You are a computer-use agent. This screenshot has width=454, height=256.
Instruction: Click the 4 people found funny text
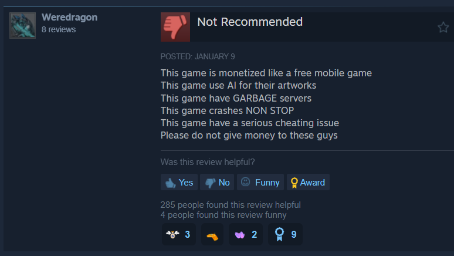click(x=223, y=215)
